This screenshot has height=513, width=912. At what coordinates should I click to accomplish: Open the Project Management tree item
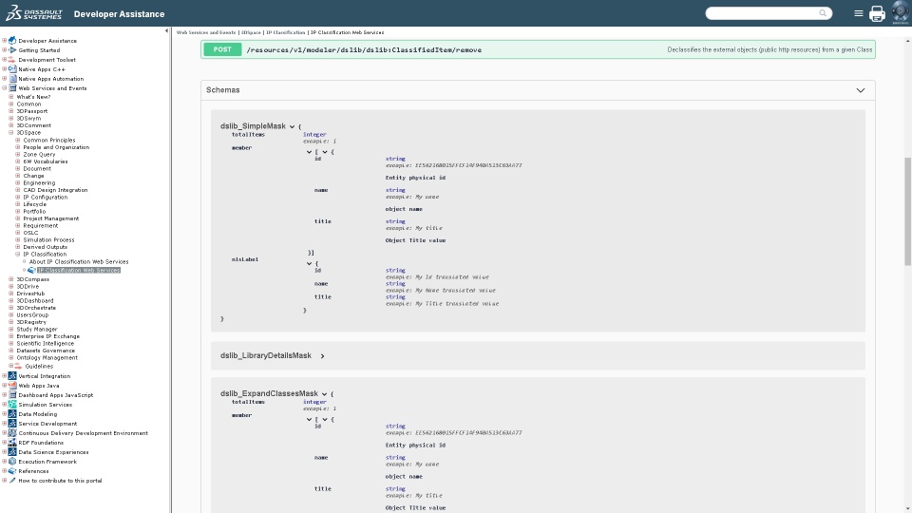coord(50,218)
